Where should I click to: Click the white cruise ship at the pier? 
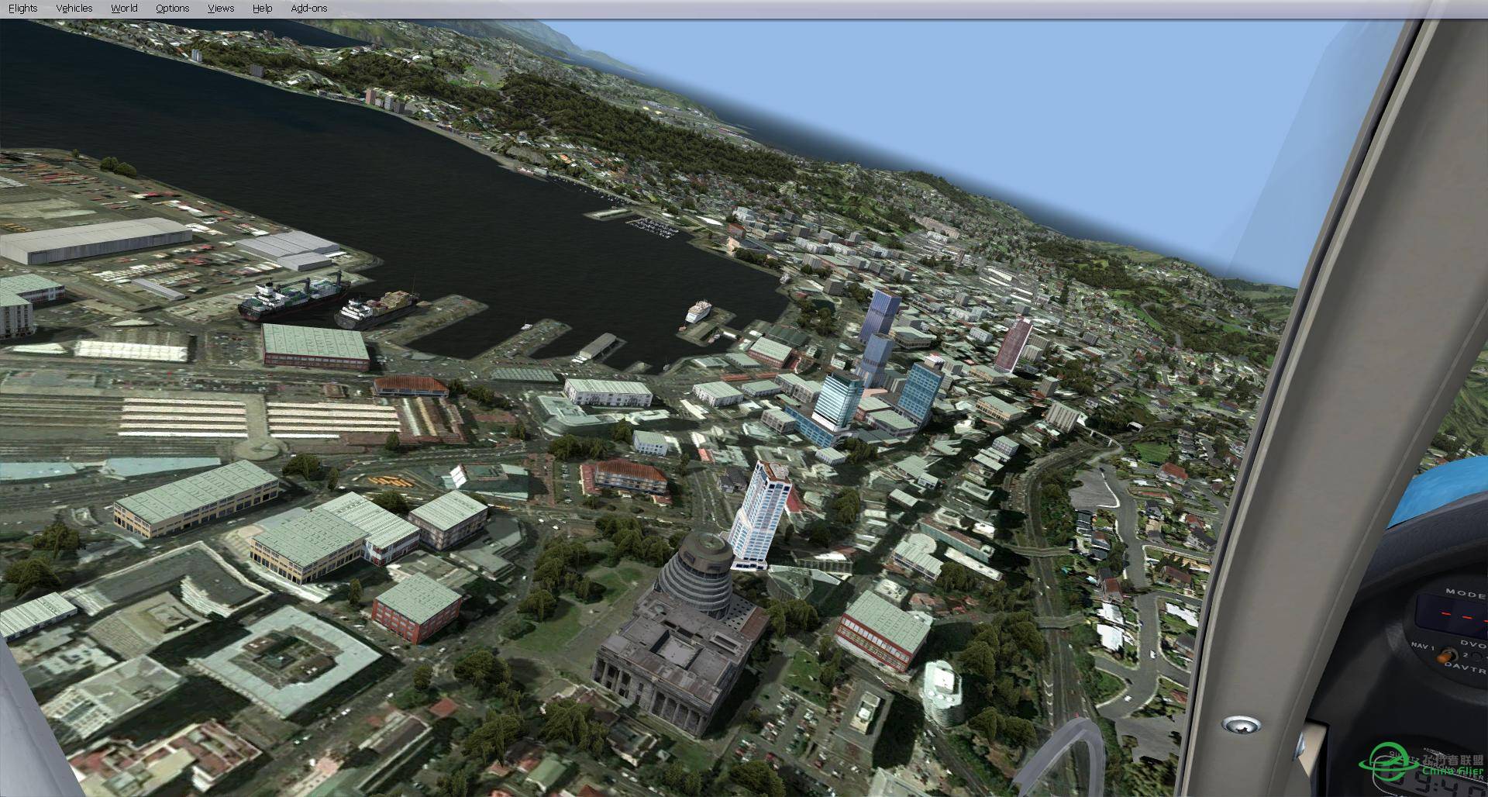tap(697, 311)
